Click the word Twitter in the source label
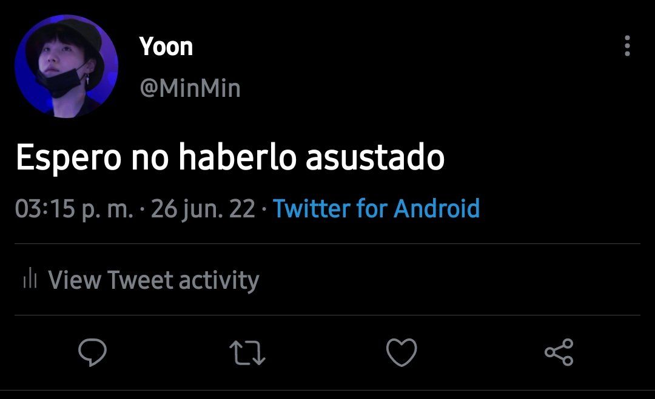655x399 pixels. [x=312, y=208]
